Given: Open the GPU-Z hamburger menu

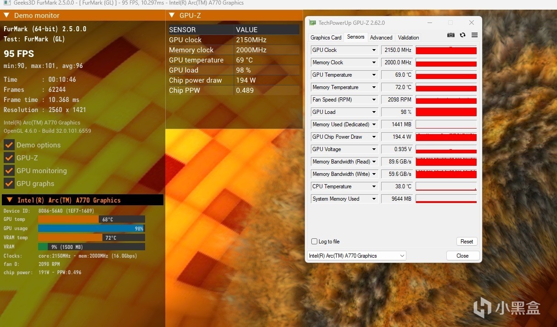Looking at the screenshot, I should click(x=474, y=35).
